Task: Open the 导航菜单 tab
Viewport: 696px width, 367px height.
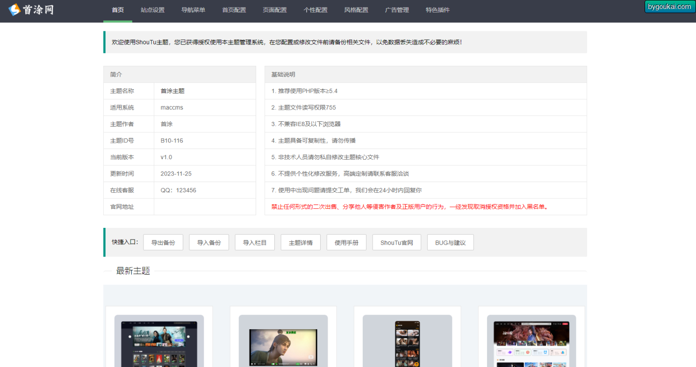Action: click(193, 10)
